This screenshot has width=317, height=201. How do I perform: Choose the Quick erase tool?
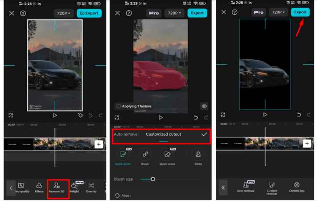167,157
